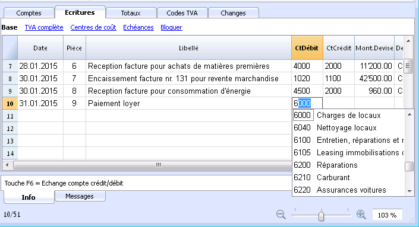Click the account list scroll-up arrow
Viewport: 419px width, 227px height.
409,114
